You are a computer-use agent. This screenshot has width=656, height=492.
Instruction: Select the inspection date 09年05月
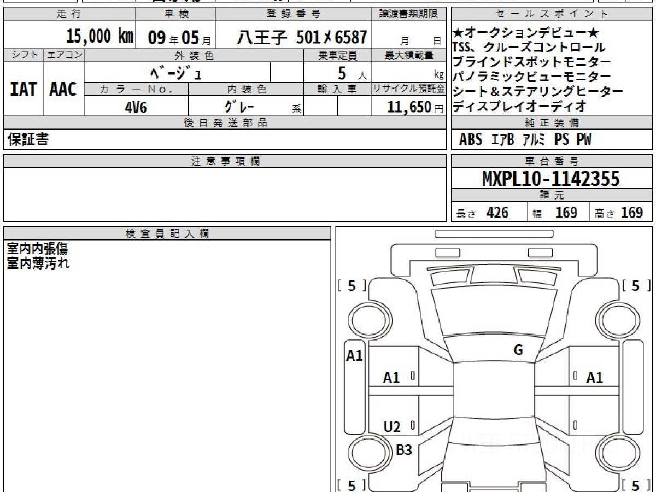point(179,37)
